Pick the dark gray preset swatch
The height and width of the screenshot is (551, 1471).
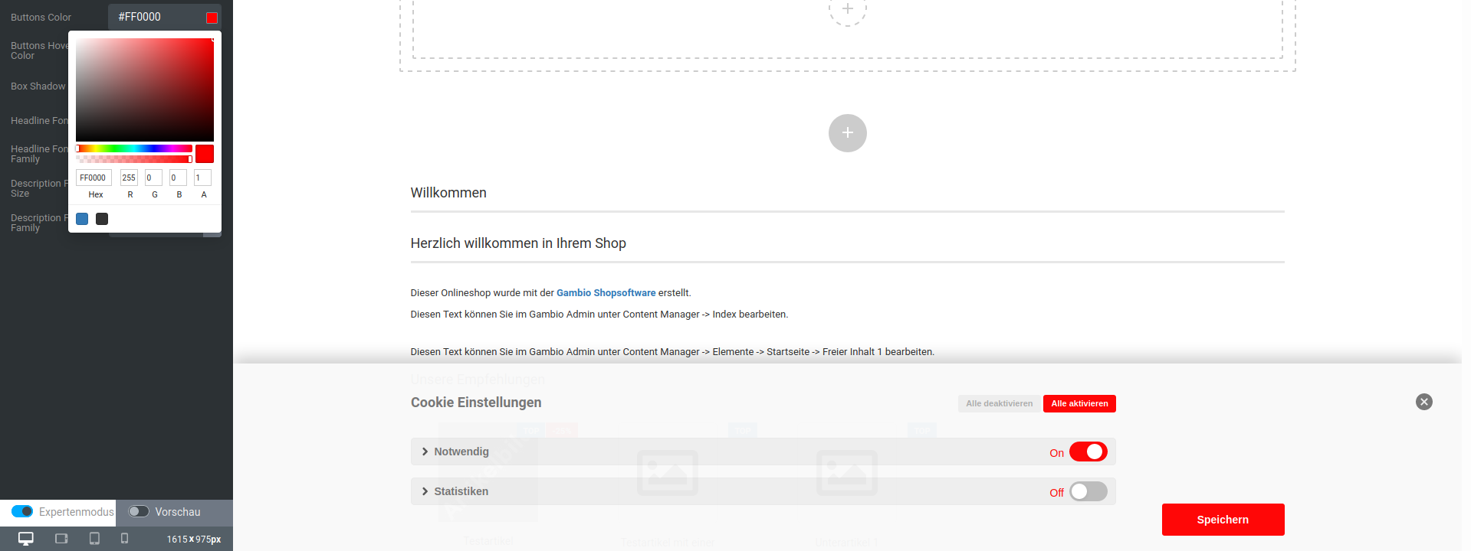pos(102,219)
